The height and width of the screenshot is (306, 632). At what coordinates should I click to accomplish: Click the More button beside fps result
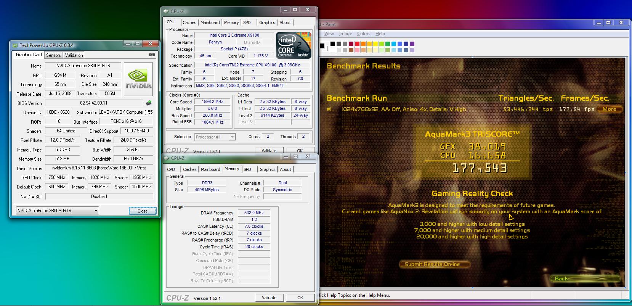[609, 109]
